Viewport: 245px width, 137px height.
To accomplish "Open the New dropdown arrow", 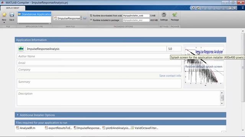I will pyautogui.click(x=4, y=22).
